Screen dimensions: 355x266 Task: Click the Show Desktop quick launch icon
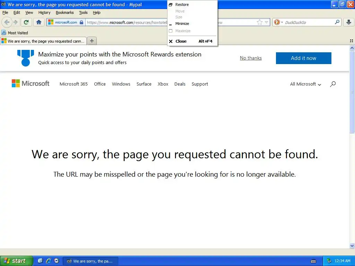tap(40, 261)
